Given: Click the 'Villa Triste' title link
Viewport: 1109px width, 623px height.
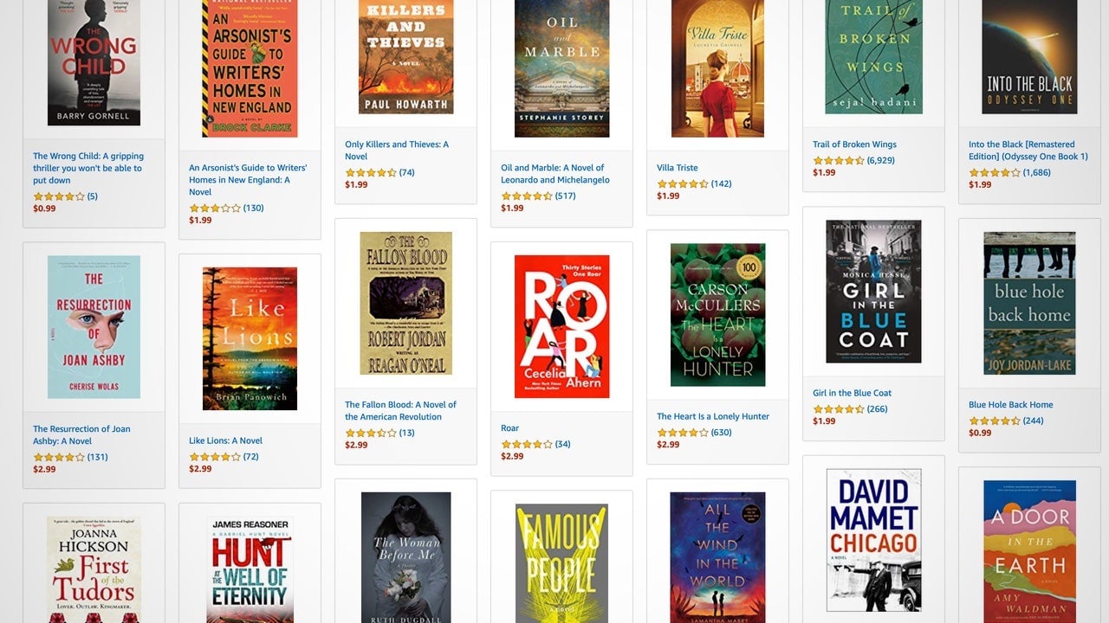Looking at the screenshot, I should [678, 168].
